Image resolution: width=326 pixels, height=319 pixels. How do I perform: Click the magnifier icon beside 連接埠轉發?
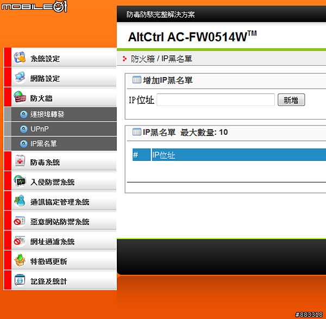click(23, 114)
